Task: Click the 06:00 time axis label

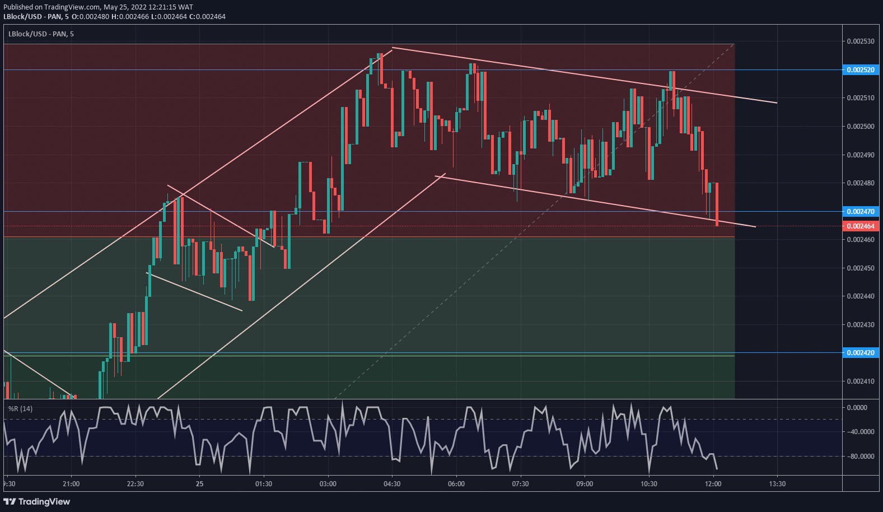Action: pos(456,484)
